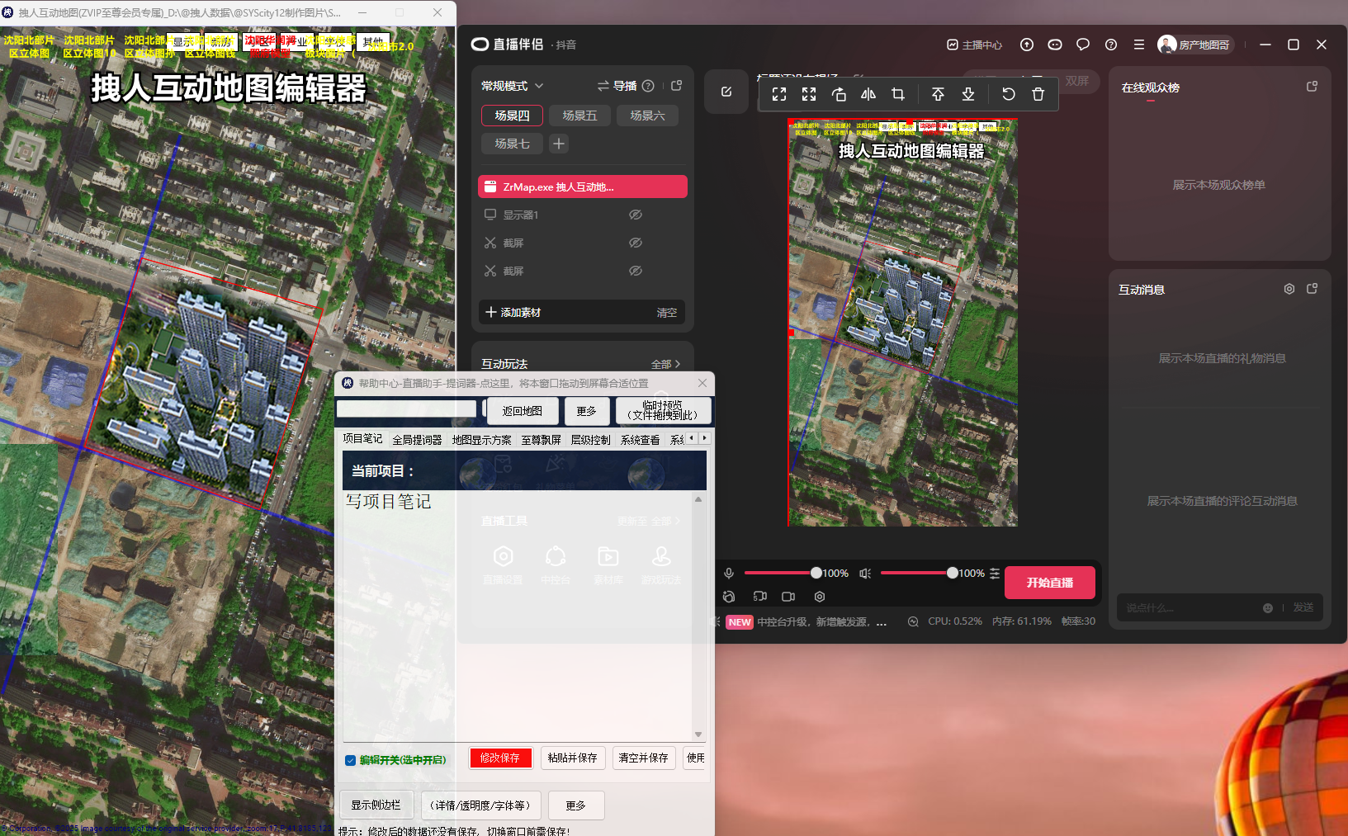Screen dimensions: 1348x836
Task: Click the edit title pencil icon left of preview
Action: tap(726, 92)
